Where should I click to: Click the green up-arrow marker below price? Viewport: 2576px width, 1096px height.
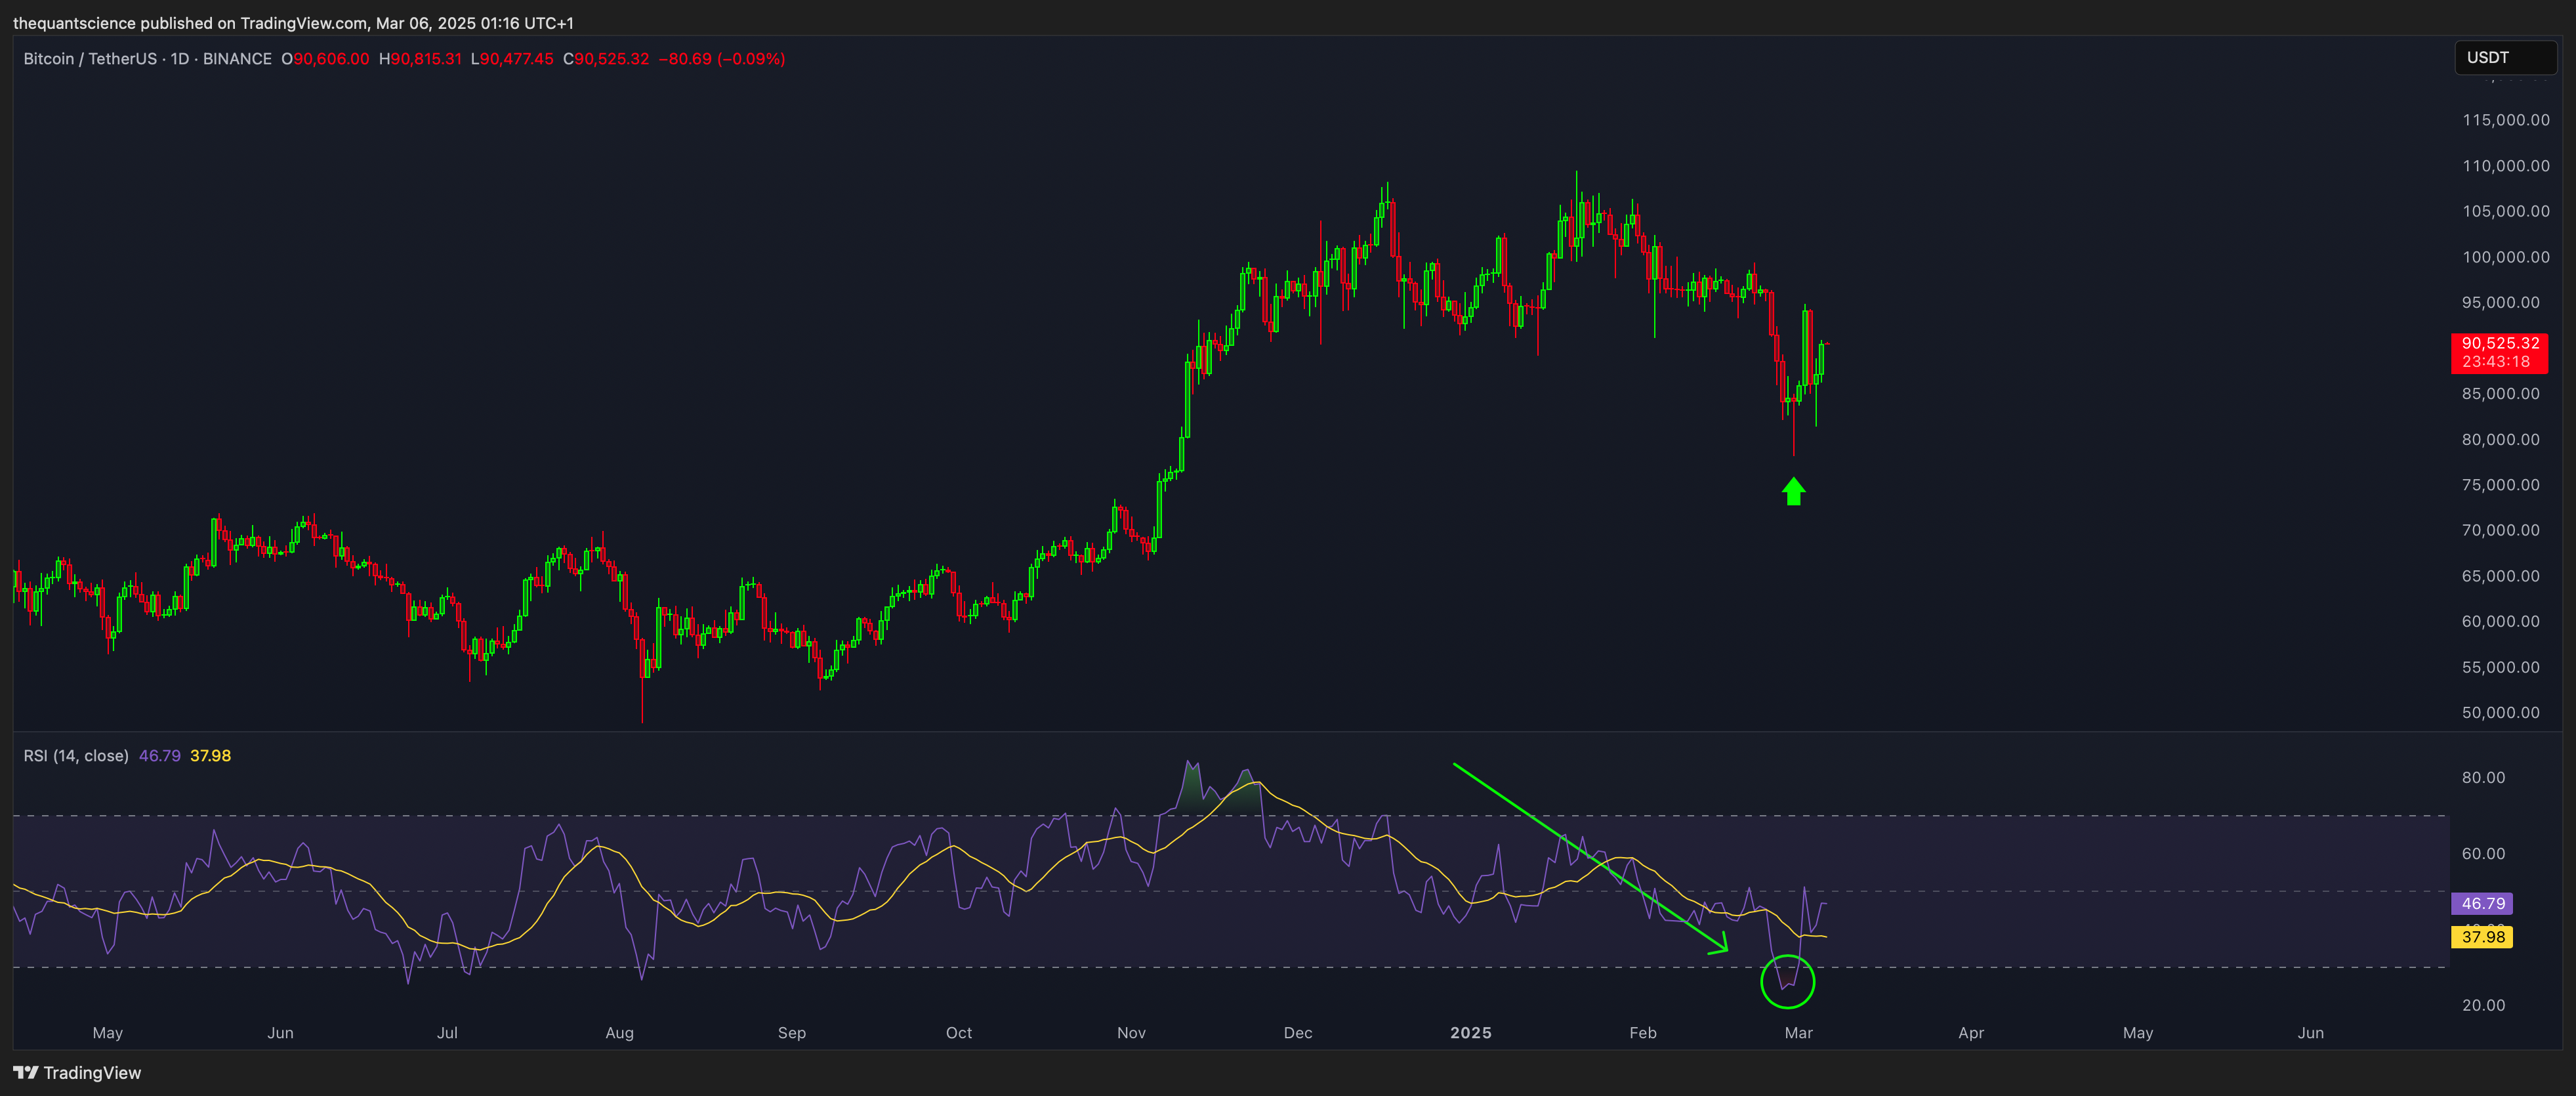pos(1793,491)
